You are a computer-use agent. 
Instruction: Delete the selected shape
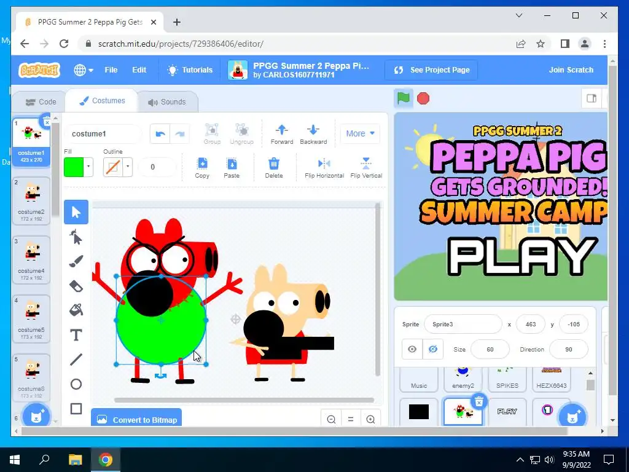coord(273,168)
